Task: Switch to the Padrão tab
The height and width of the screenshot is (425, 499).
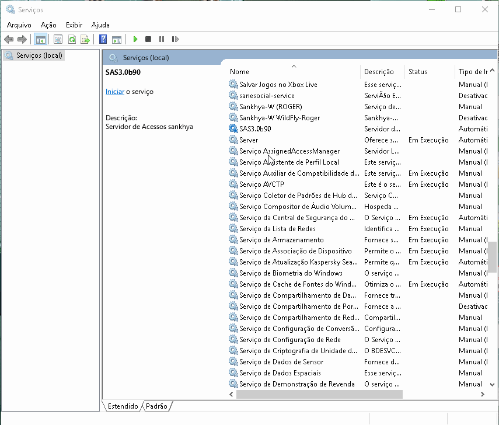Action: (156, 406)
